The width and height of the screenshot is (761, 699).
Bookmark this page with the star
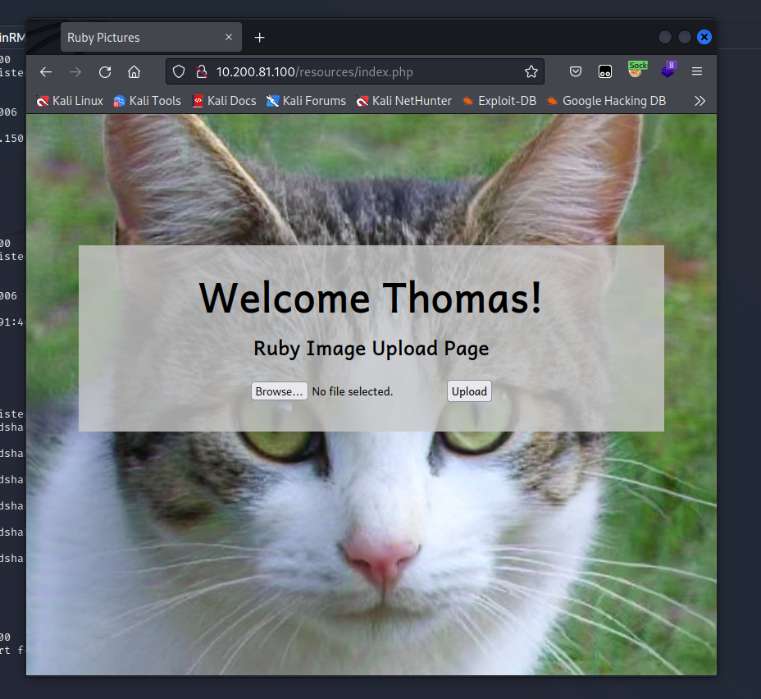[531, 72]
